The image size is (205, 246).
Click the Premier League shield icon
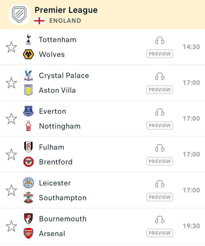19,15
